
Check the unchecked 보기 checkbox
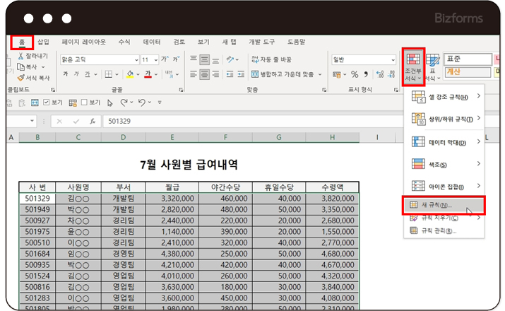coord(83,102)
